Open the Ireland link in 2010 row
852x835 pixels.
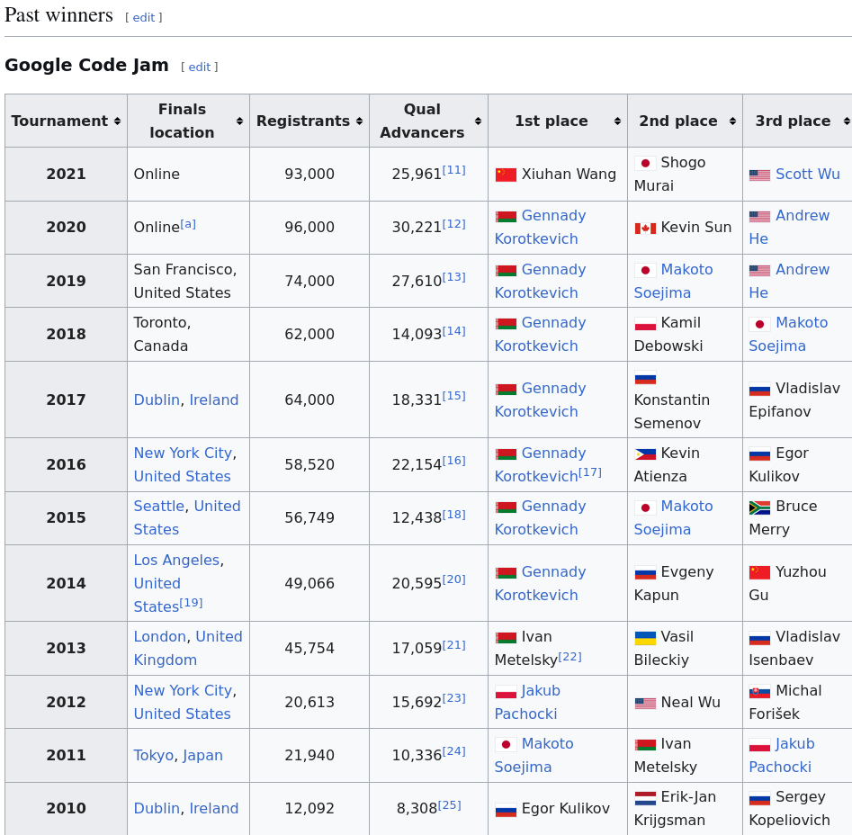(x=213, y=808)
